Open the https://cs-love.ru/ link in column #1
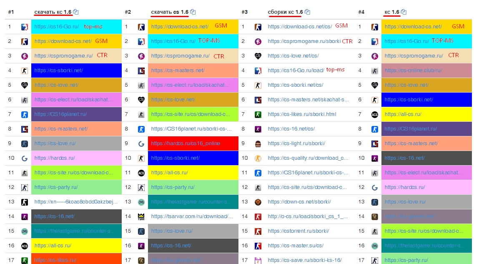The width and height of the screenshot is (489, 264). pos(55,143)
